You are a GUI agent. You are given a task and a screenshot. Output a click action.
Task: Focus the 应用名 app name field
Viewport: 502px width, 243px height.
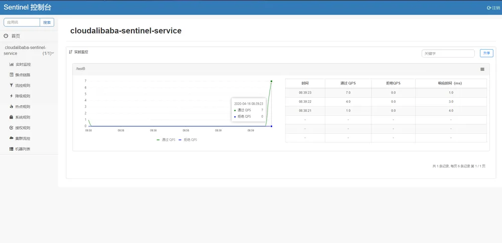point(22,23)
